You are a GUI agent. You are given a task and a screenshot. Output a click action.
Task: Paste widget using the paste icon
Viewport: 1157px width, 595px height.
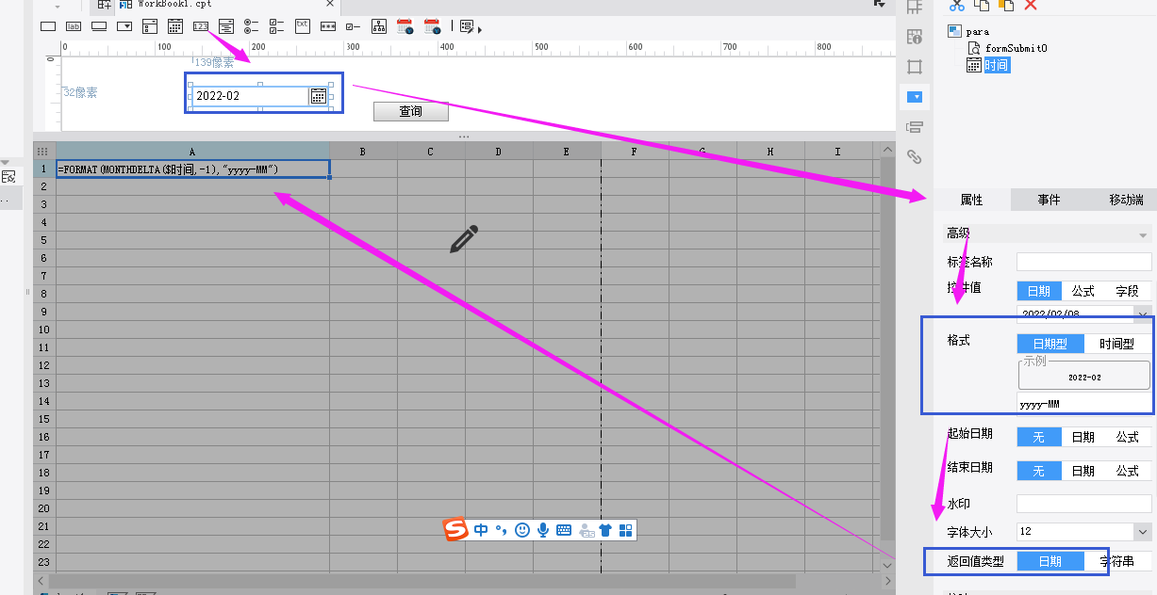[1007, 5]
